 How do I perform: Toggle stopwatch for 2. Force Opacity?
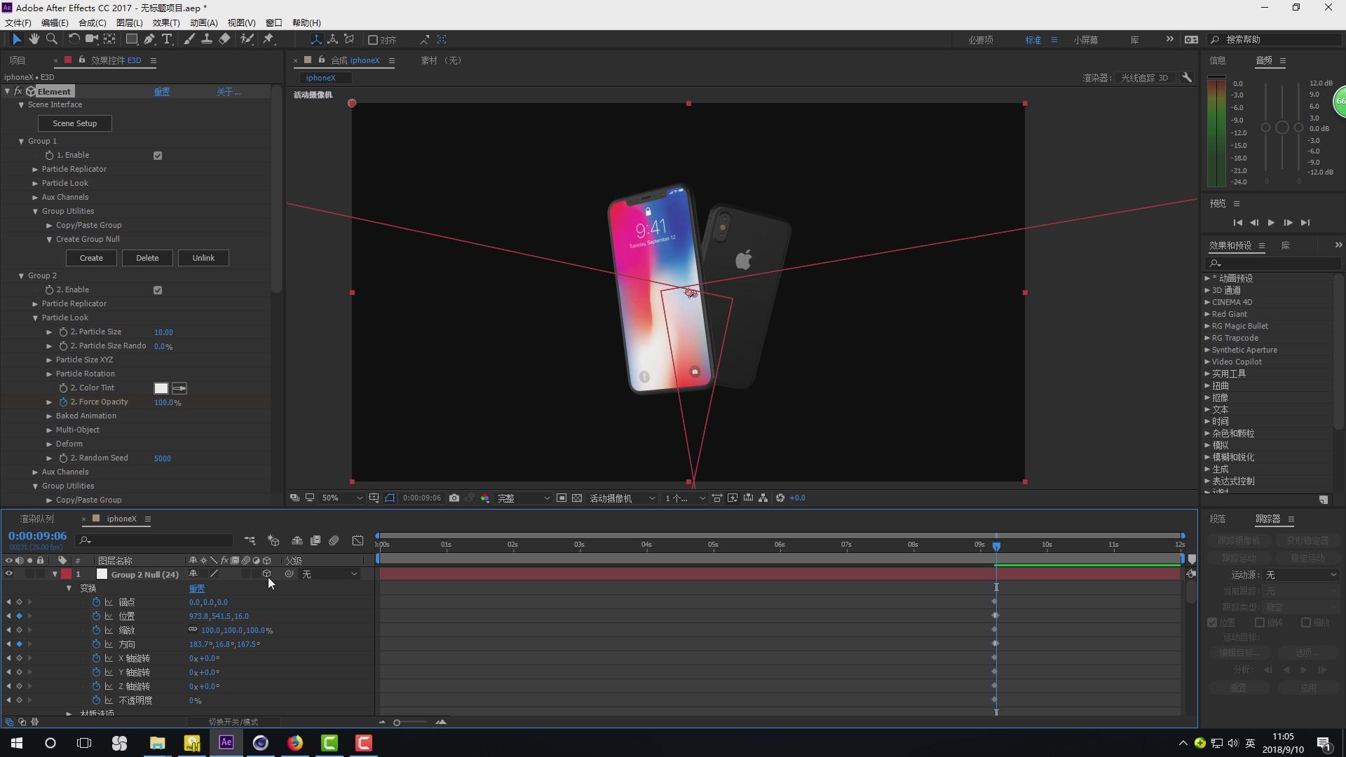pos(63,402)
